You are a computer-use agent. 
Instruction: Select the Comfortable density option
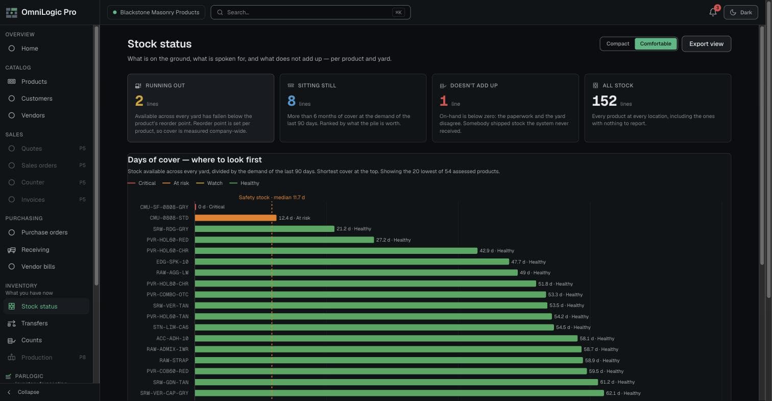pos(656,44)
